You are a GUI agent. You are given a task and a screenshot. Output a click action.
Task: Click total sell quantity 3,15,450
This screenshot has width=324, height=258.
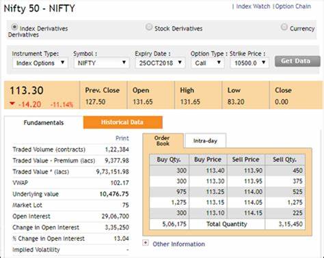(x=291, y=225)
